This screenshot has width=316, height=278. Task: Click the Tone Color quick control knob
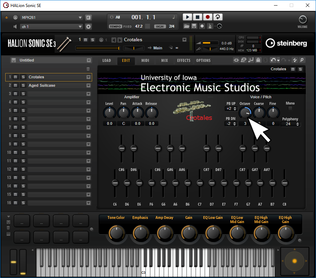pos(116,233)
